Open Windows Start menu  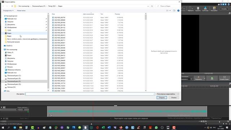[3, 127]
